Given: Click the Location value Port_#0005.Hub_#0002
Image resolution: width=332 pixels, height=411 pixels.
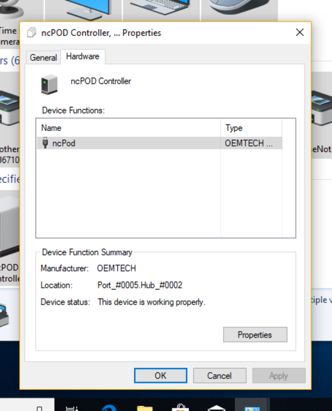Looking at the screenshot, I should [x=140, y=285].
